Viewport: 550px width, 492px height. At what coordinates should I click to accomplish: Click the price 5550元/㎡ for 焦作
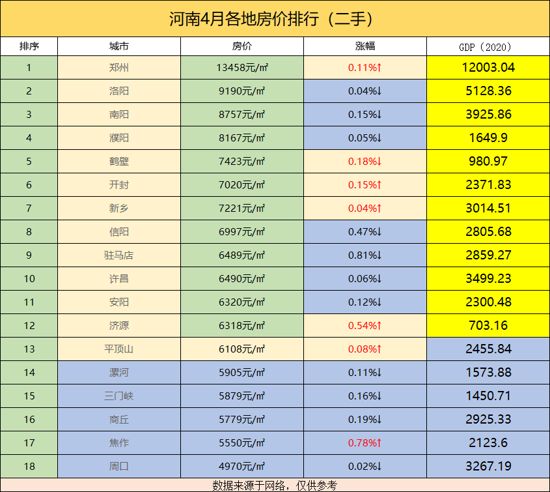point(241,442)
